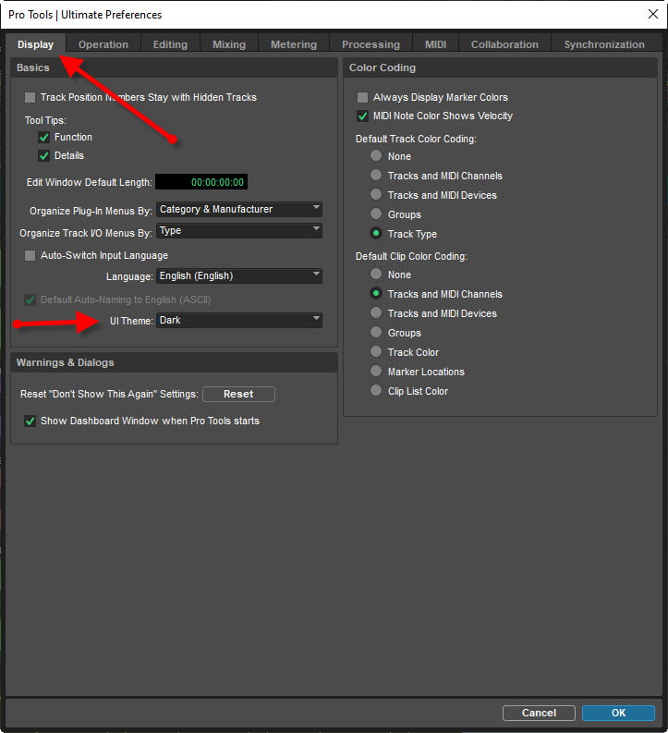Click Reset for Don't Show This Again settings
The image size is (668, 733).
[x=238, y=394]
